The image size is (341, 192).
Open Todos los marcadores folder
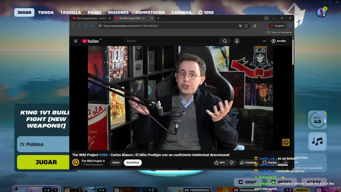279,32
